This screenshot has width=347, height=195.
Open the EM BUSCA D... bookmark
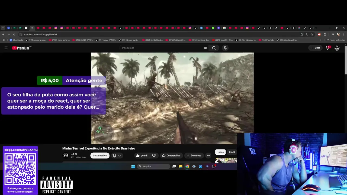[152, 40]
